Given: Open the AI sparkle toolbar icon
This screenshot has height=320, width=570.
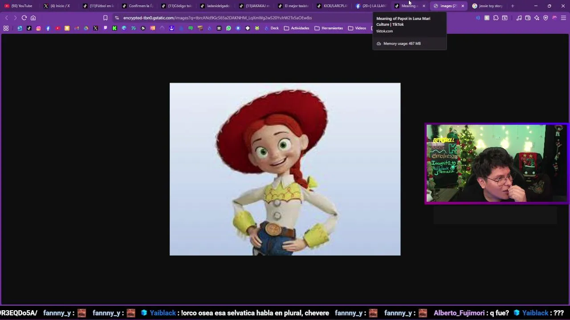Looking at the screenshot, I should tap(537, 18).
